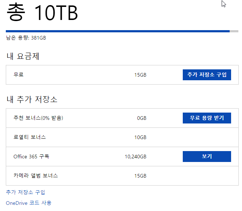Viewport: 242px width, 211px height.
Task: Click the 총 10TB heading
Action: coord(42,13)
